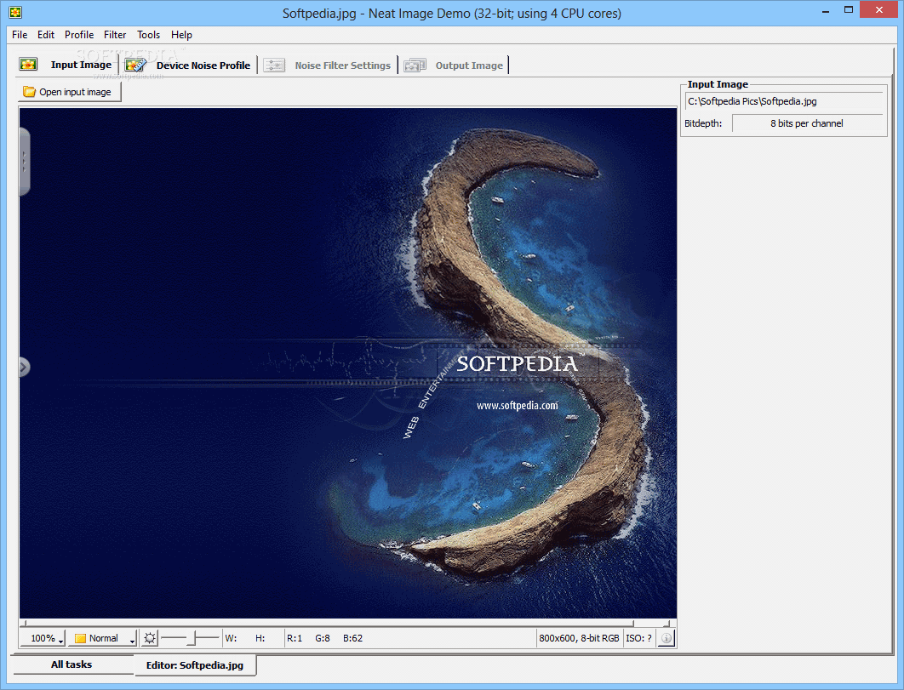This screenshot has width=904, height=690.
Task: Click the B:62 color value readout
Action: tap(353, 638)
